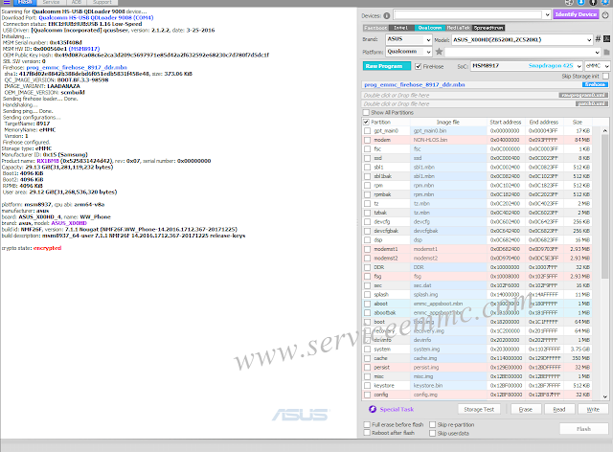Select the Qualcomm mode tab
The width and height of the screenshot is (613, 452).
pos(430,28)
